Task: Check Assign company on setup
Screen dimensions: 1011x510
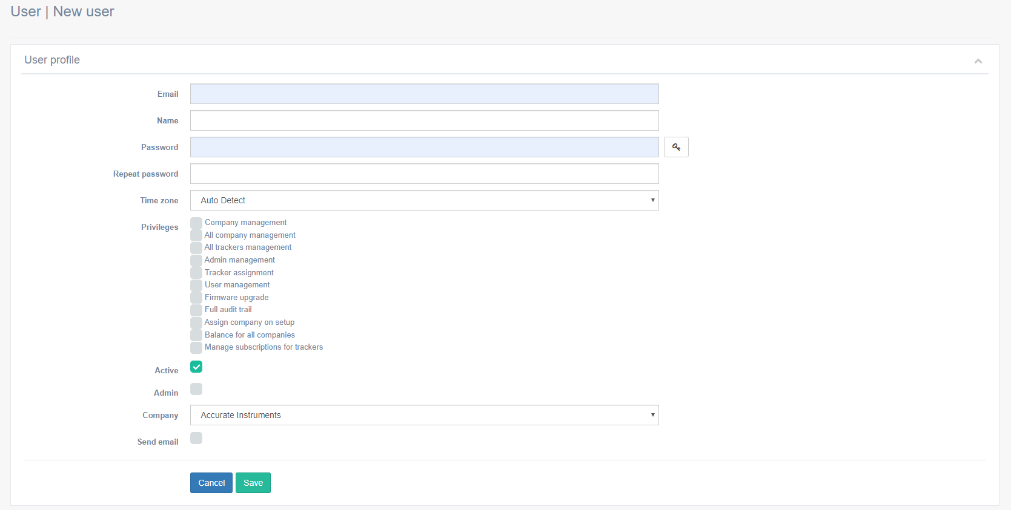Action: pyautogui.click(x=196, y=322)
